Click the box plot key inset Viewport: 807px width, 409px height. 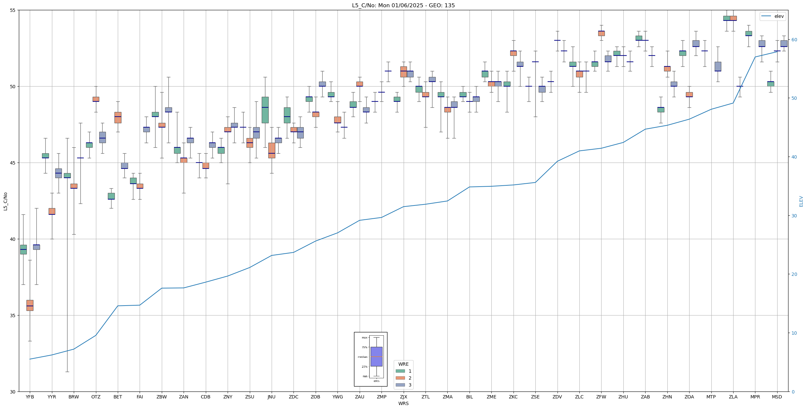point(371,359)
